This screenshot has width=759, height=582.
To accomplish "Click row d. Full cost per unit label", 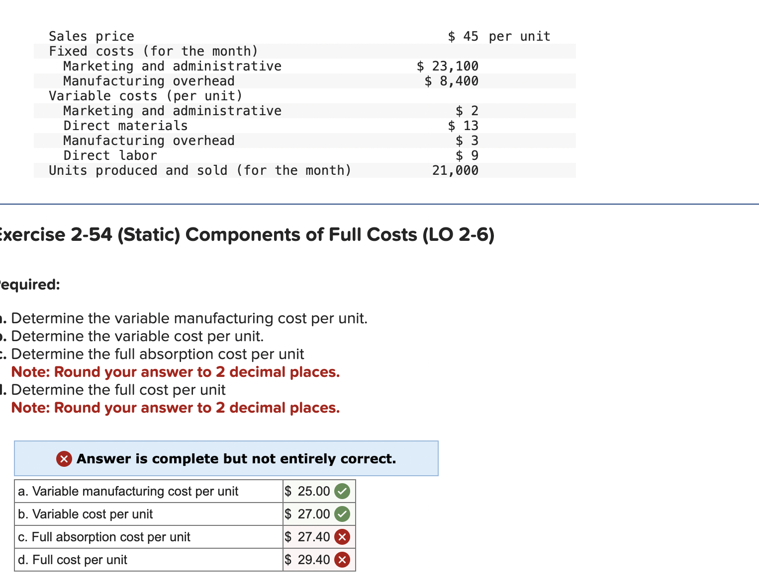I will pos(73,560).
